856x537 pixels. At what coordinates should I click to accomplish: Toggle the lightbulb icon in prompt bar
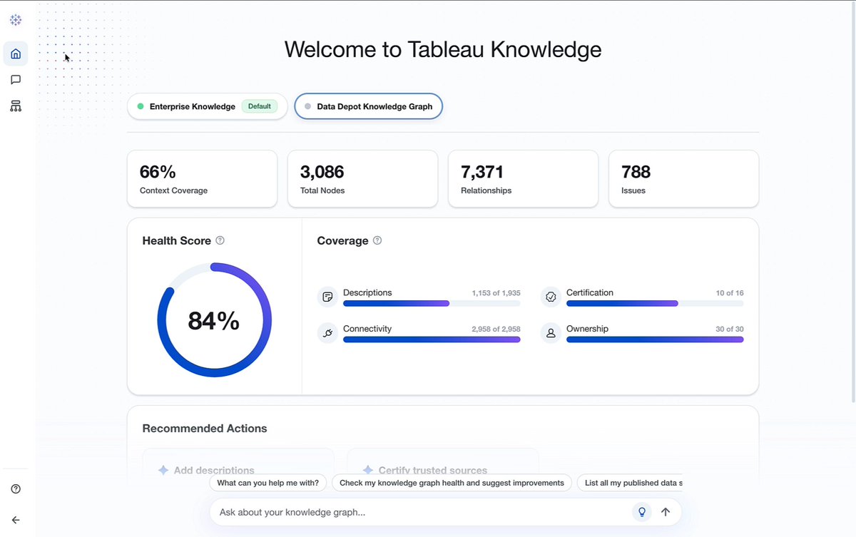[641, 512]
